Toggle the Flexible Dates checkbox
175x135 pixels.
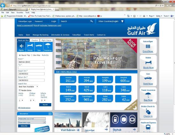pos(19,90)
